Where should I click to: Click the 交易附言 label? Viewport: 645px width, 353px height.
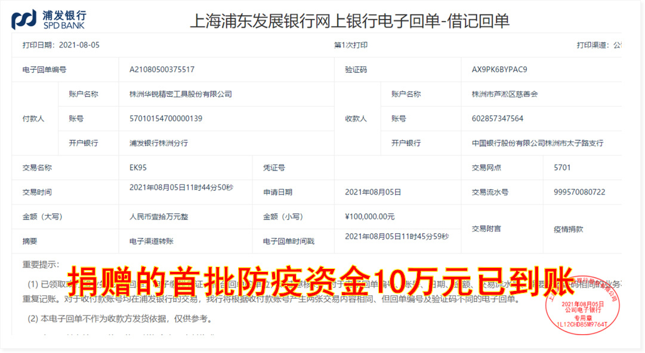coord(486,229)
